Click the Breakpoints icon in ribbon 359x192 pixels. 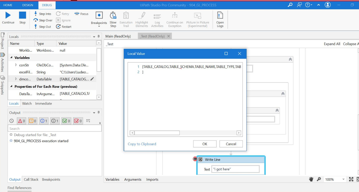[99, 15]
